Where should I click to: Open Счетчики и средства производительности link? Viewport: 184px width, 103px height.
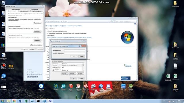32,77
